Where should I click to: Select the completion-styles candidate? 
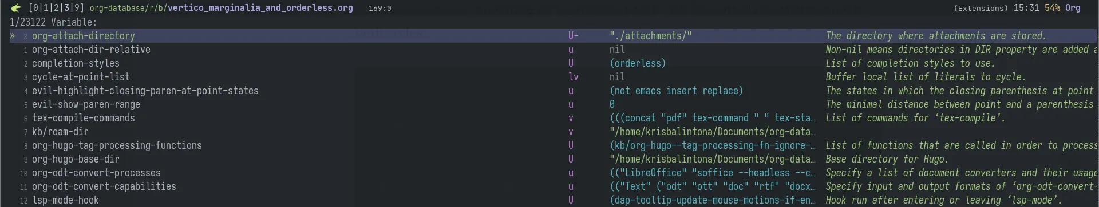pos(76,63)
